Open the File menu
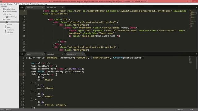 point(2,4)
